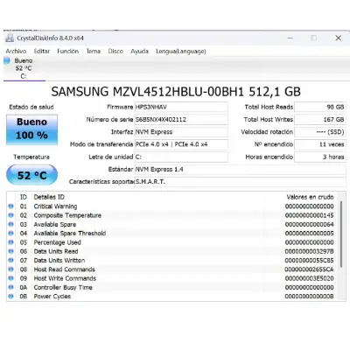350x364 pixels.
Task: Click the Letra de unidad field C:
Action: click(x=181, y=157)
